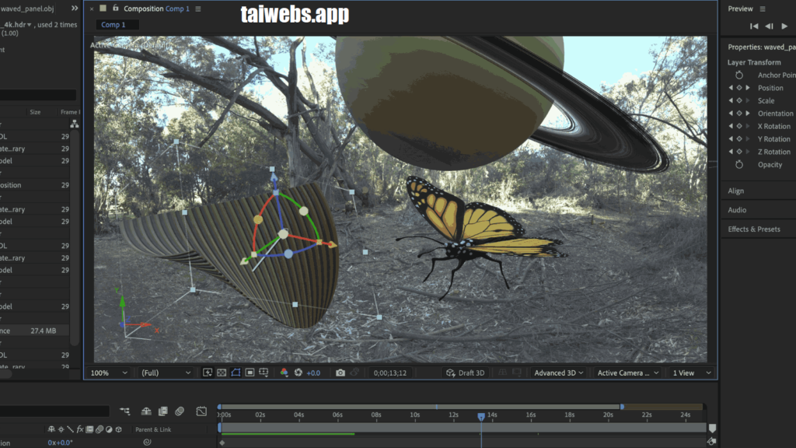Click the Parent & Link column header

(x=153, y=429)
